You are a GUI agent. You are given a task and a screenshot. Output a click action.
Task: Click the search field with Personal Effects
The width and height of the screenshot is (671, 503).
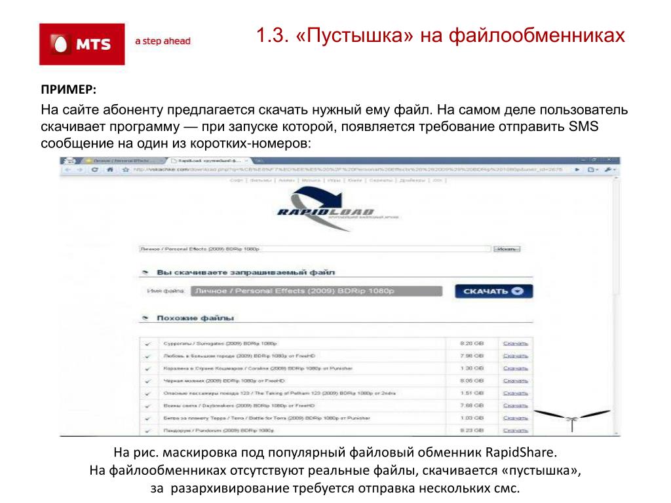tap(315, 249)
